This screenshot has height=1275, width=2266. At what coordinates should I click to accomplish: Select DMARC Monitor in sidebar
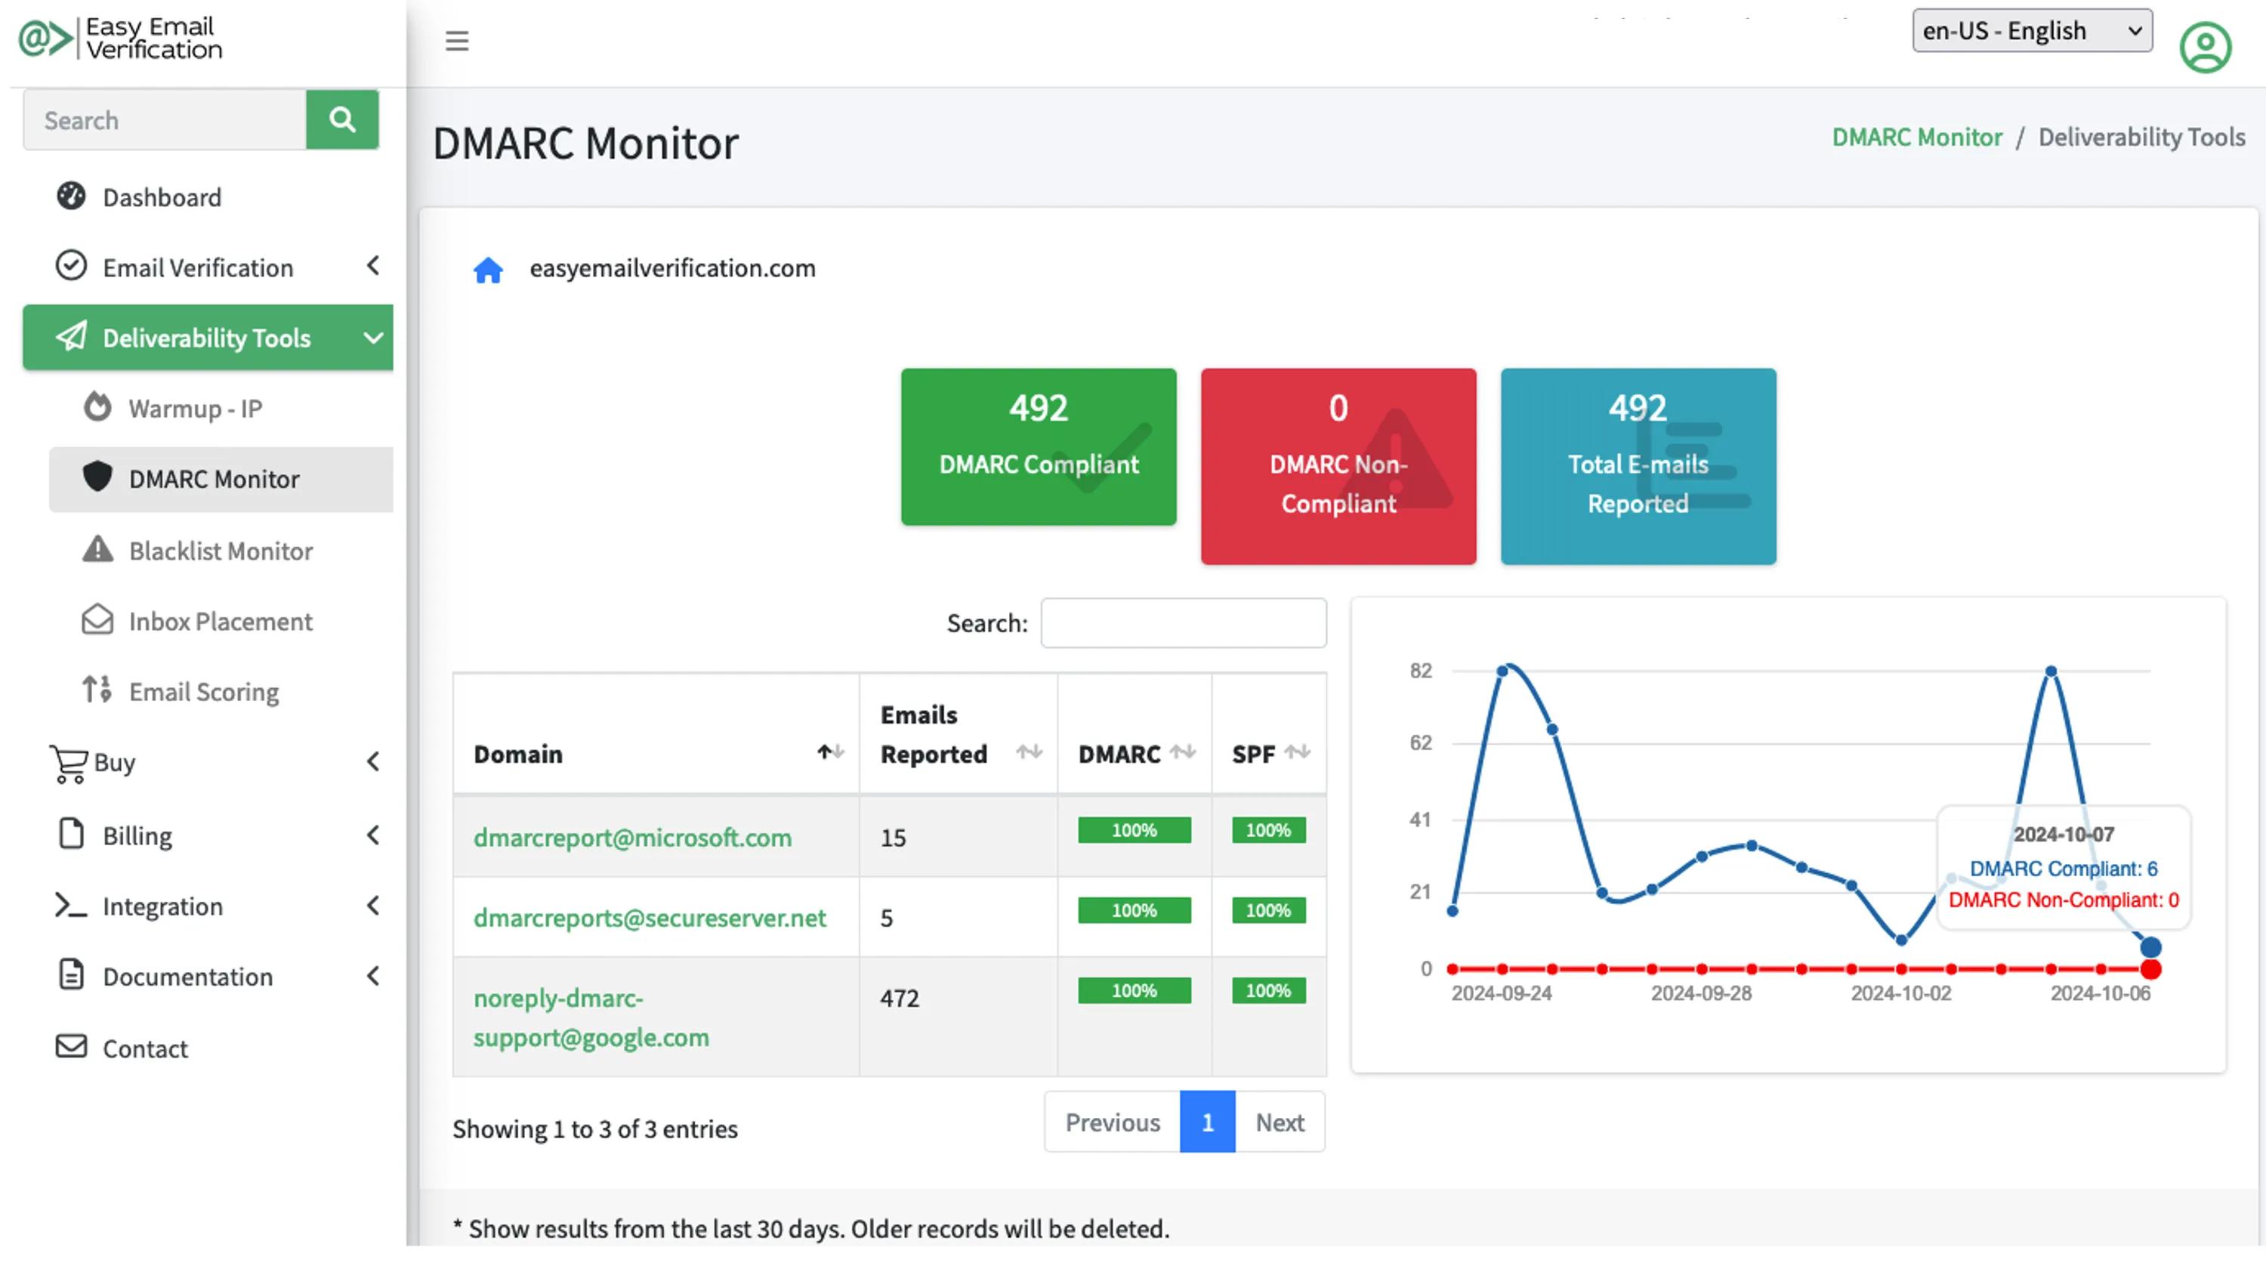[x=221, y=480]
